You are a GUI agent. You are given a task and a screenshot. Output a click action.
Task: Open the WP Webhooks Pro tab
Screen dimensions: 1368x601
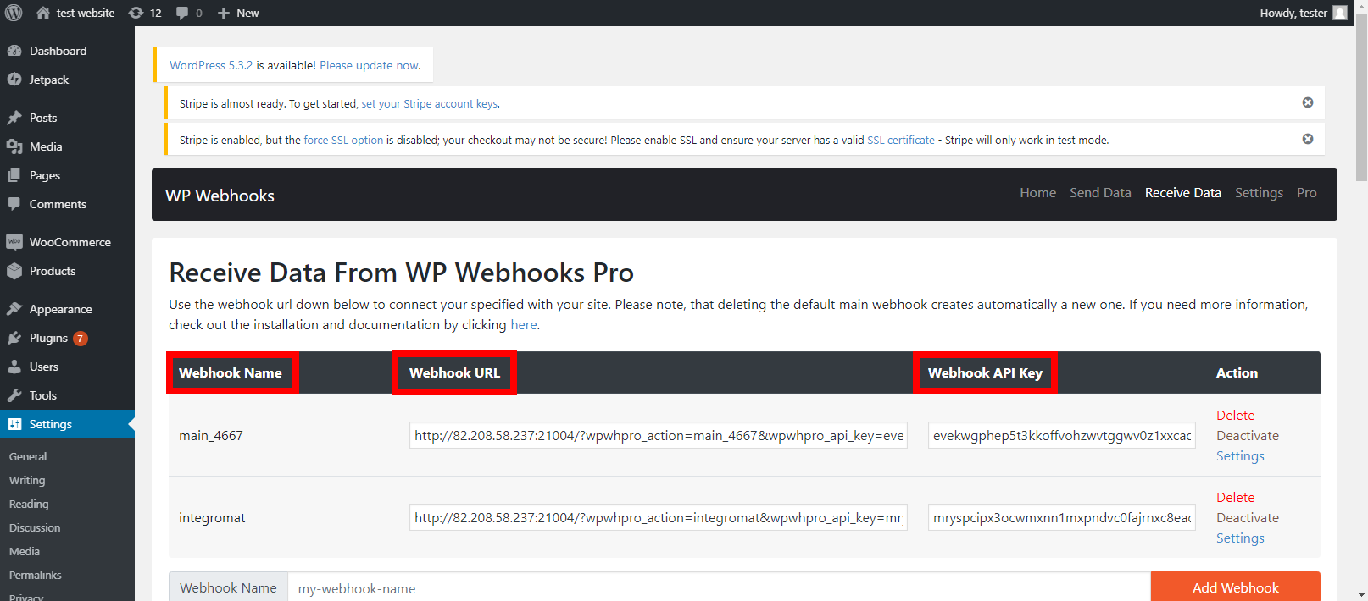pyautogui.click(x=1306, y=193)
